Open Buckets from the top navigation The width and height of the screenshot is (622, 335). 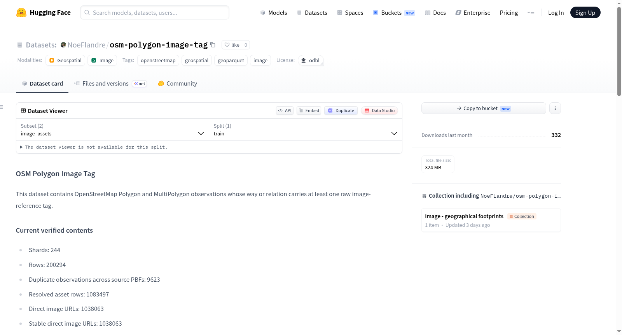[x=394, y=12]
